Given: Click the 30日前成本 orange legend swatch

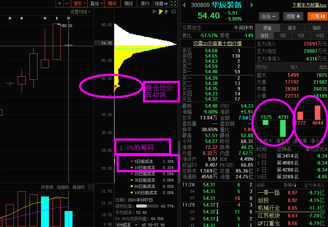Looking at the screenshot, I should [x=132, y=180].
